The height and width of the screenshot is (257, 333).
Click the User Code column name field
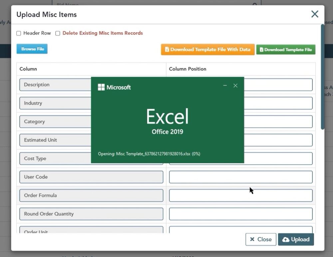pyautogui.click(x=91, y=177)
